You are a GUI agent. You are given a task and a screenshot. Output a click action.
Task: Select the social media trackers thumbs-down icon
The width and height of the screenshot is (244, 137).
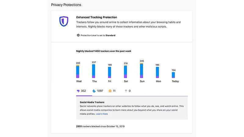point(78,91)
